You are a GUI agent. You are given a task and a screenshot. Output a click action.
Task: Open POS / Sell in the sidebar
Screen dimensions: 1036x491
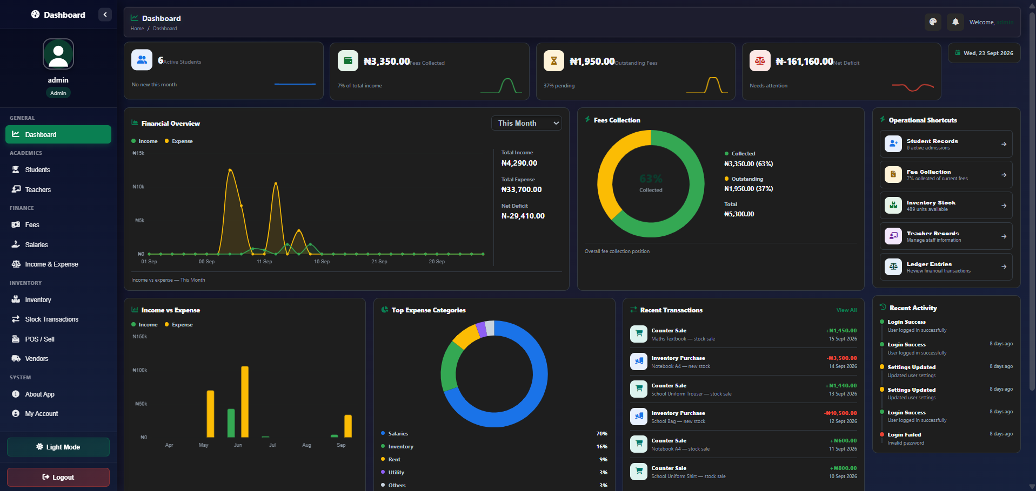pos(58,339)
